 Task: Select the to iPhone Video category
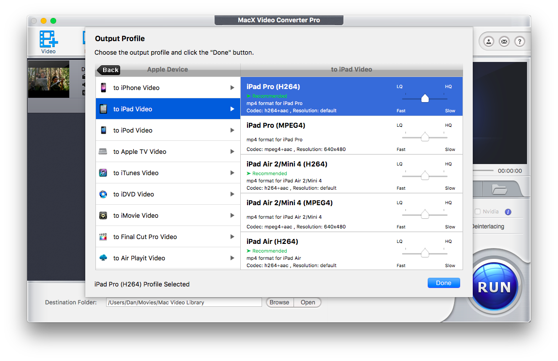click(168, 88)
